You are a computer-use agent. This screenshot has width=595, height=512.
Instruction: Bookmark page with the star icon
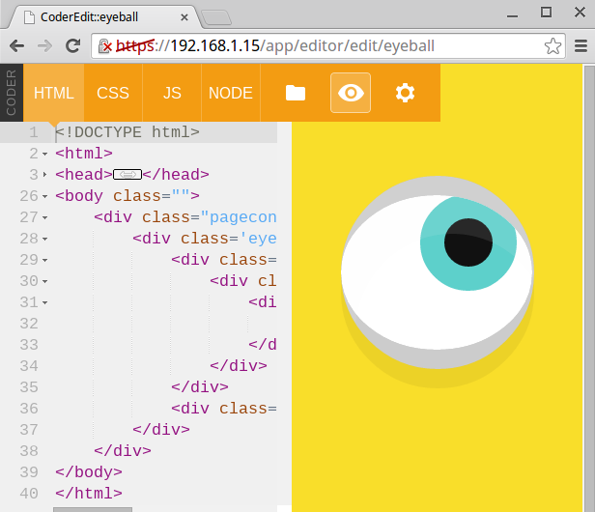(x=552, y=46)
